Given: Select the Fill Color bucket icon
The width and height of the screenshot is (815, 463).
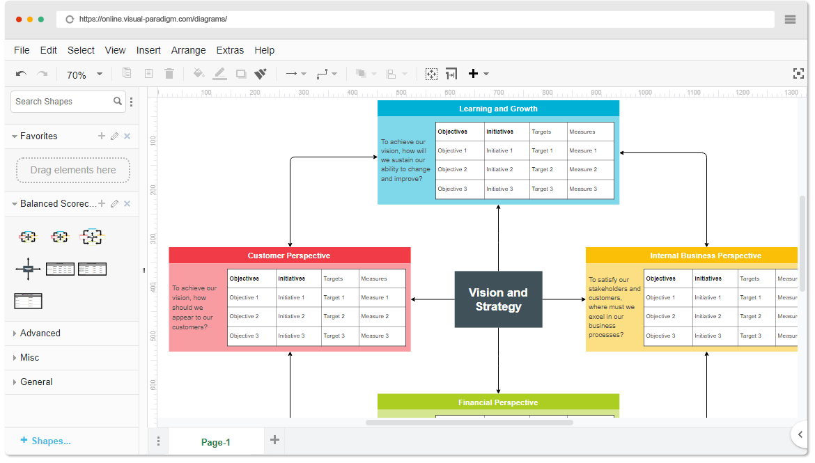Looking at the screenshot, I should point(199,73).
